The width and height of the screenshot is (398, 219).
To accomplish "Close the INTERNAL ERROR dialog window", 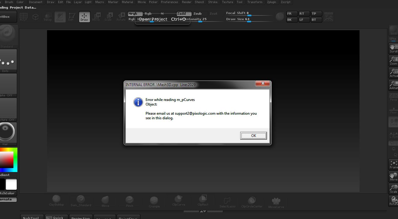I will click(x=262, y=83).
